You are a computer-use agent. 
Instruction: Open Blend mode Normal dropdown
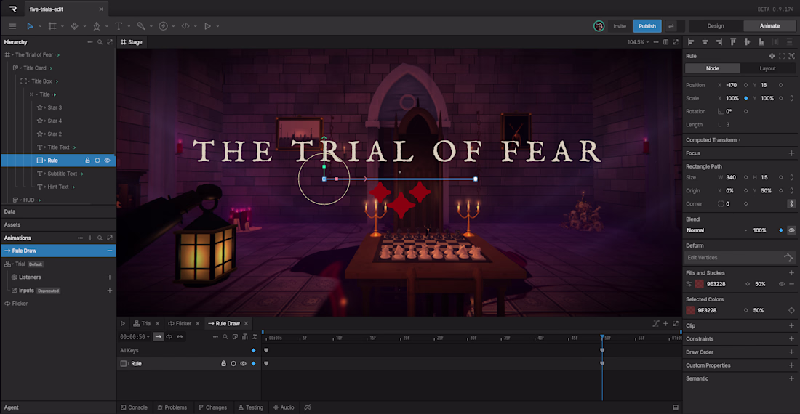[x=716, y=231]
